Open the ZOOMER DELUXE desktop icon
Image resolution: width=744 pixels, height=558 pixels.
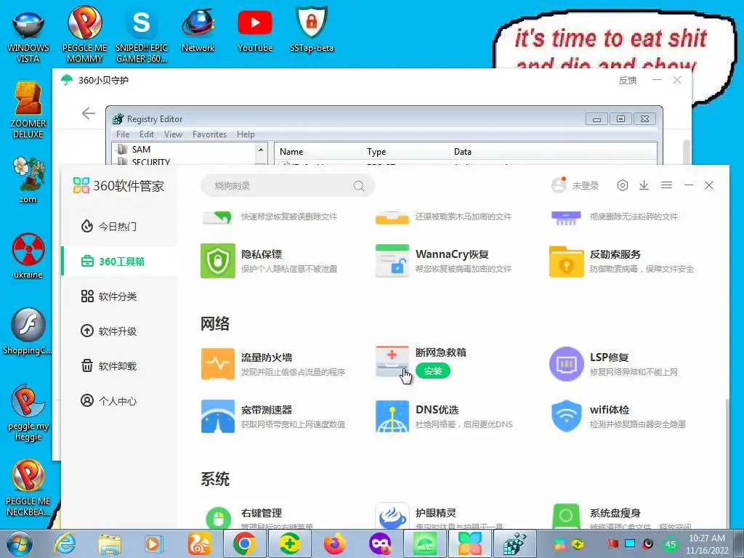click(x=28, y=110)
